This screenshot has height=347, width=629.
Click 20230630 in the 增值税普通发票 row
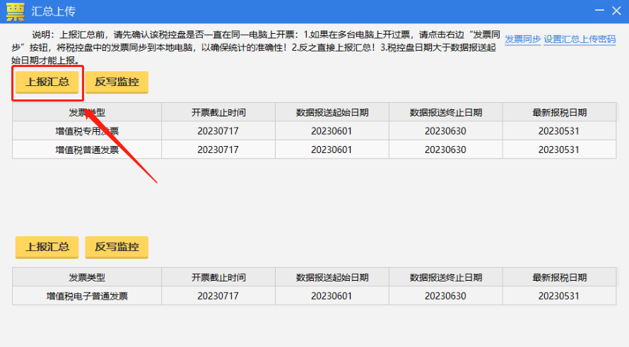(446, 150)
